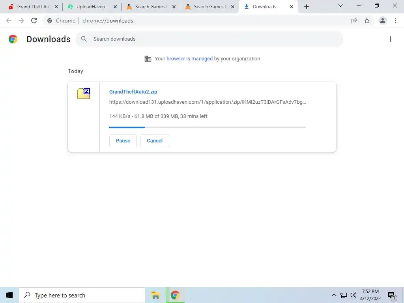Click the Chrome taskbar icon
404x303 pixels.
pos(175,295)
